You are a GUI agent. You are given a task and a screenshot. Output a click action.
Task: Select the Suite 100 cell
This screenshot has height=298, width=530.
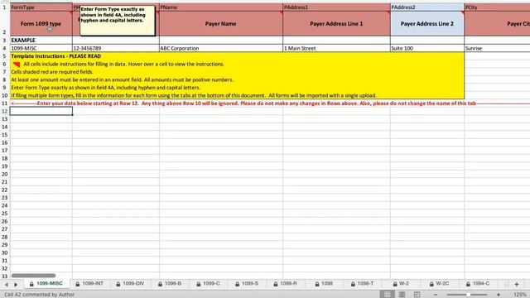coord(427,48)
